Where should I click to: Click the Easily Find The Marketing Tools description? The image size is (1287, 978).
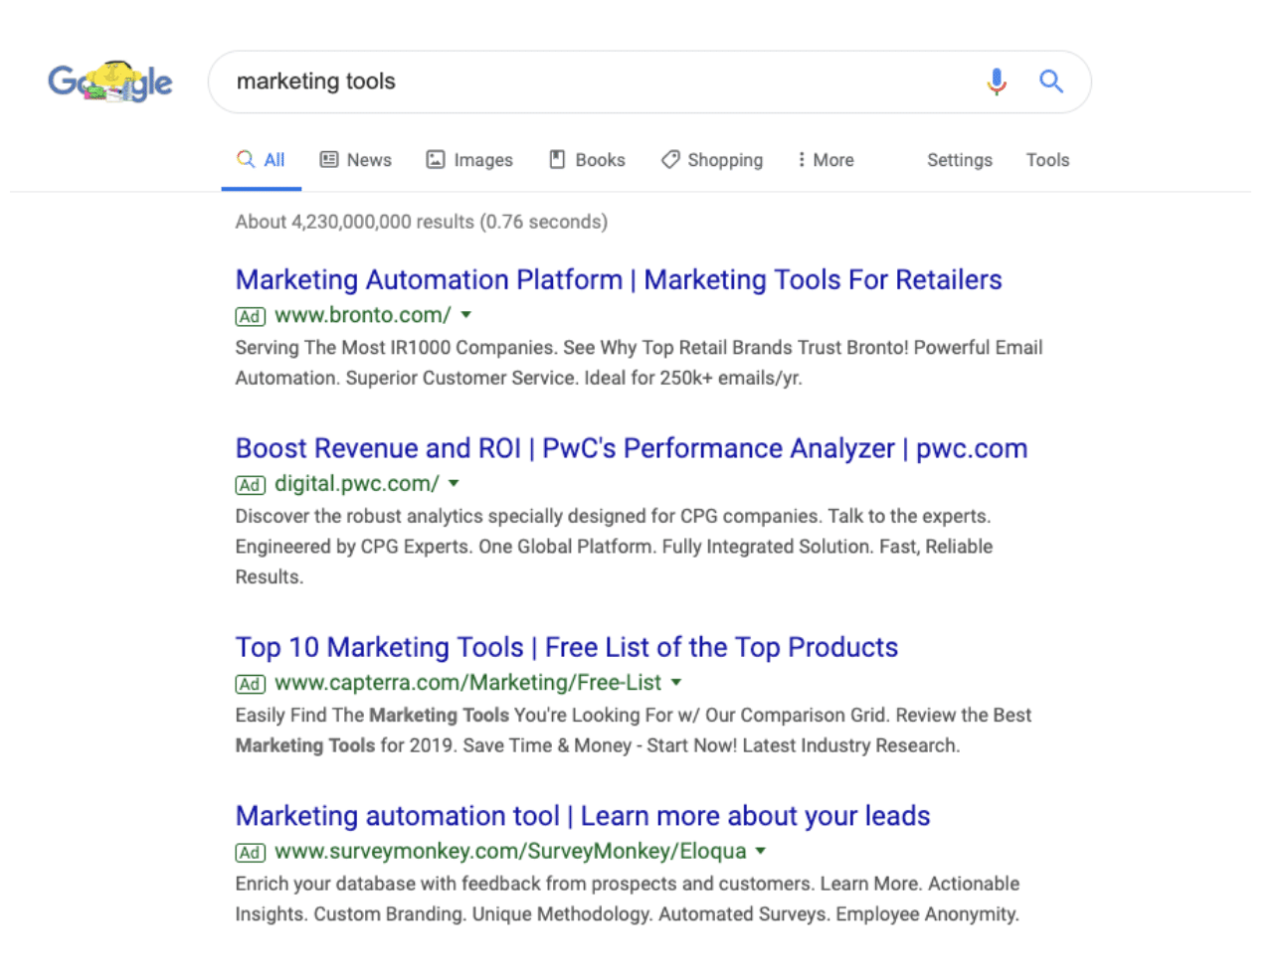tap(634, 731)
